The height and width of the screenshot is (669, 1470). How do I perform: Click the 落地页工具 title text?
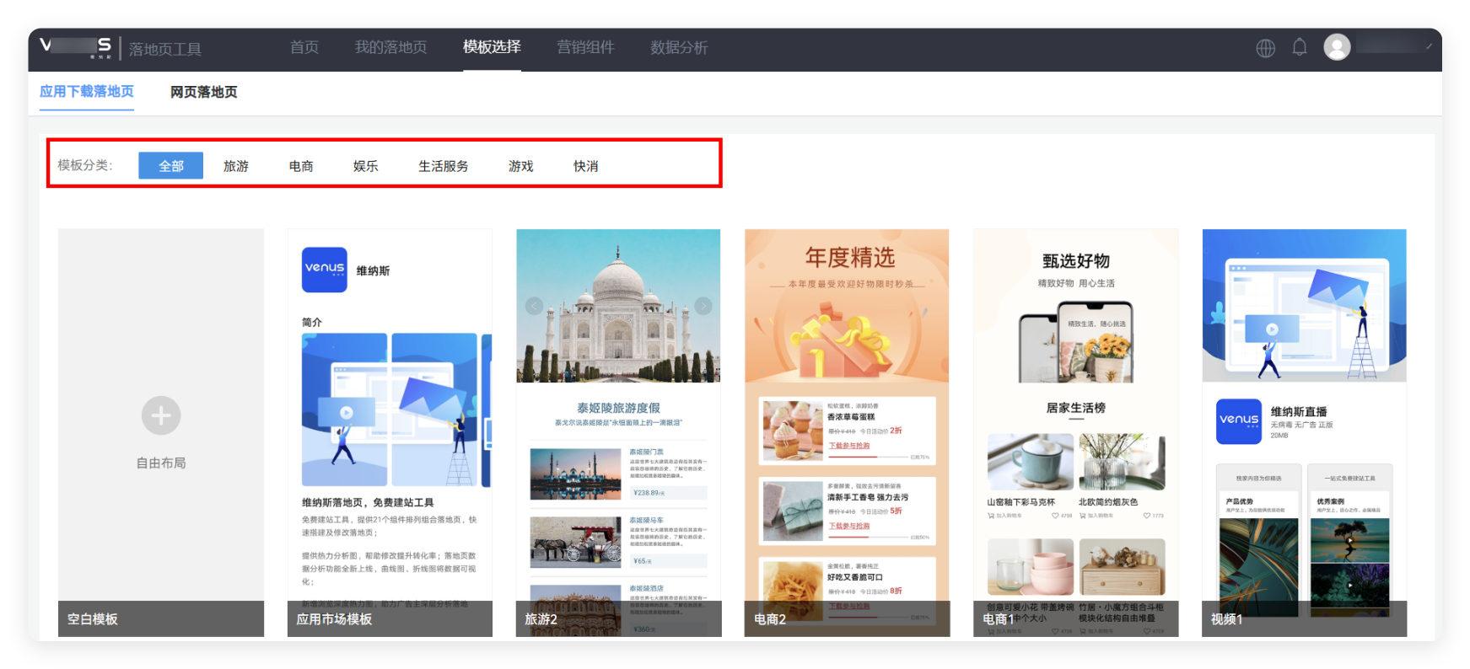[x=165, y=49]
